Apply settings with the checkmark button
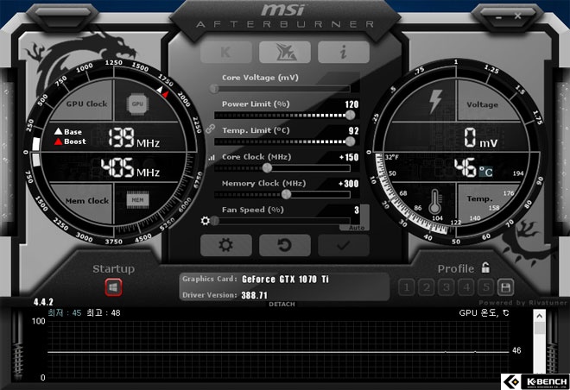The height and width of the screenshot is (390, 570). [344, 245]
